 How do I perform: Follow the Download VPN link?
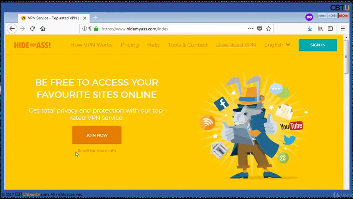click(x=236, y=45)
